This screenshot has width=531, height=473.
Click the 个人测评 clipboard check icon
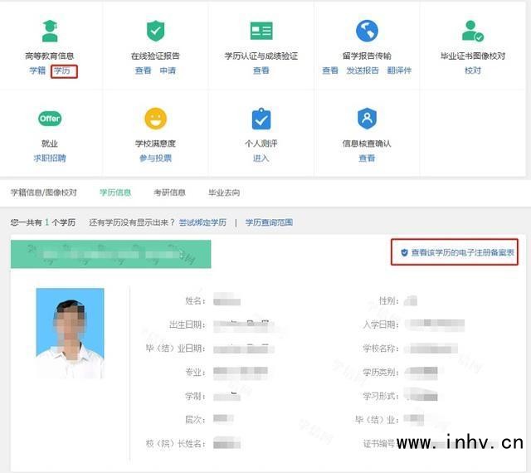coord(261,119)
